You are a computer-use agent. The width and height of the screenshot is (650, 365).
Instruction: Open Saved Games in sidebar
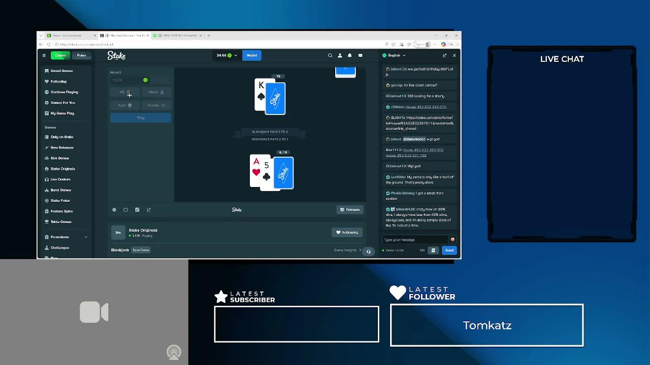point(61,71)
